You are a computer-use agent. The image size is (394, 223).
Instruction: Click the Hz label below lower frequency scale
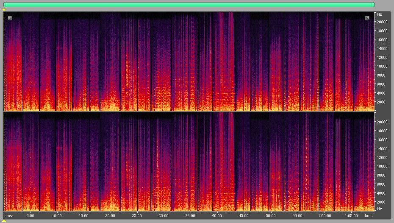click(380, 209)
